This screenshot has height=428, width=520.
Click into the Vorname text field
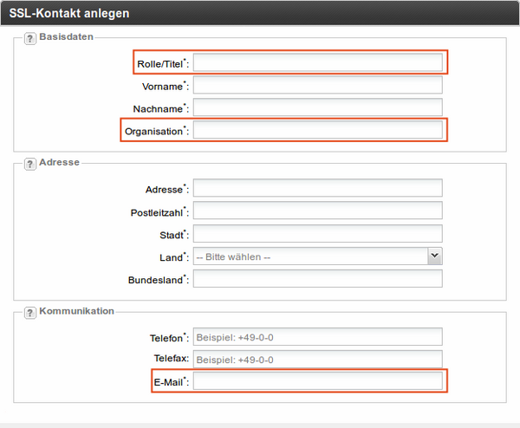tap(318, 85)
